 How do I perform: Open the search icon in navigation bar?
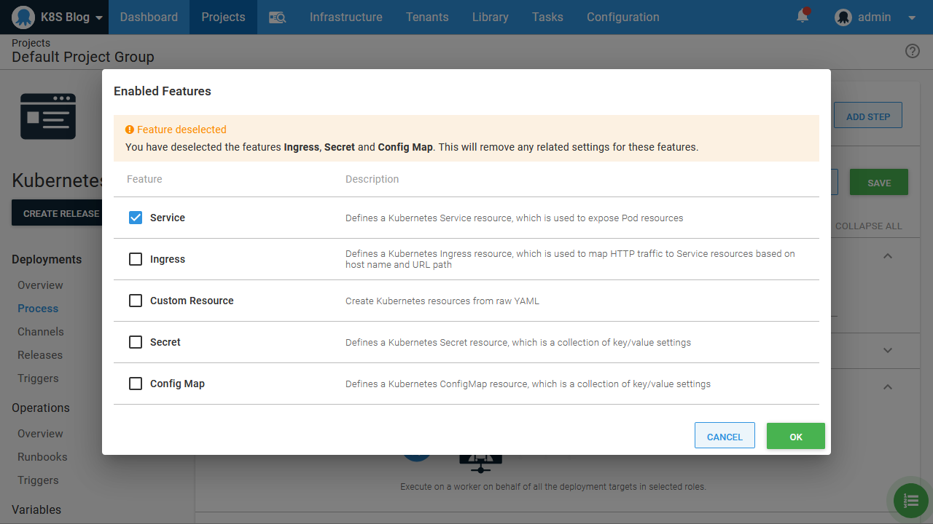pyautogui.click(x=277, y=17)
